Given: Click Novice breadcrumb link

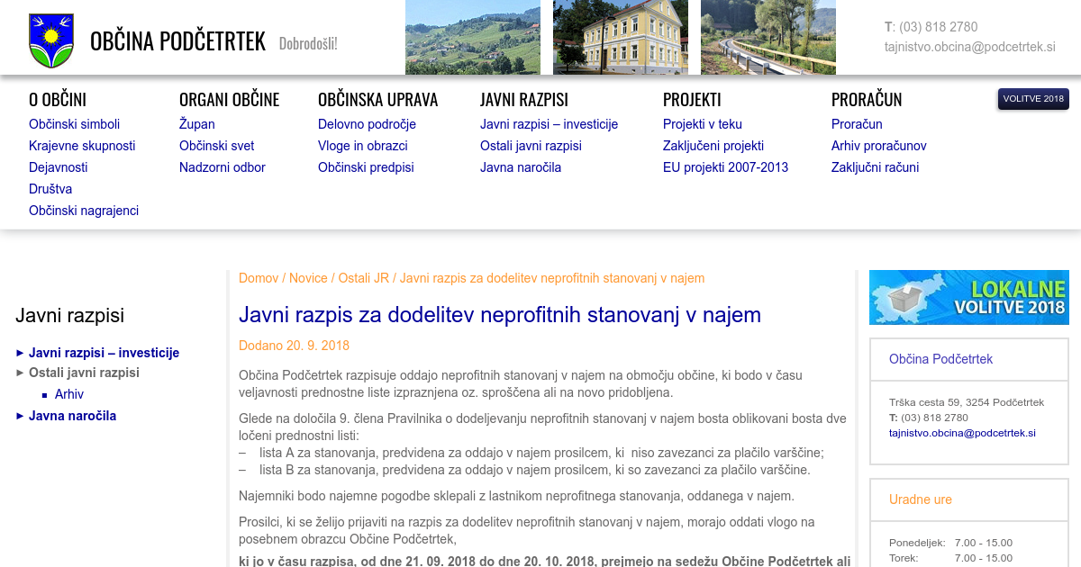Looking at the screenshot, I should [308, 278].
